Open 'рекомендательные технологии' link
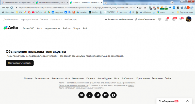The width and height of the screenshot is (195, 104). [90, 88]
